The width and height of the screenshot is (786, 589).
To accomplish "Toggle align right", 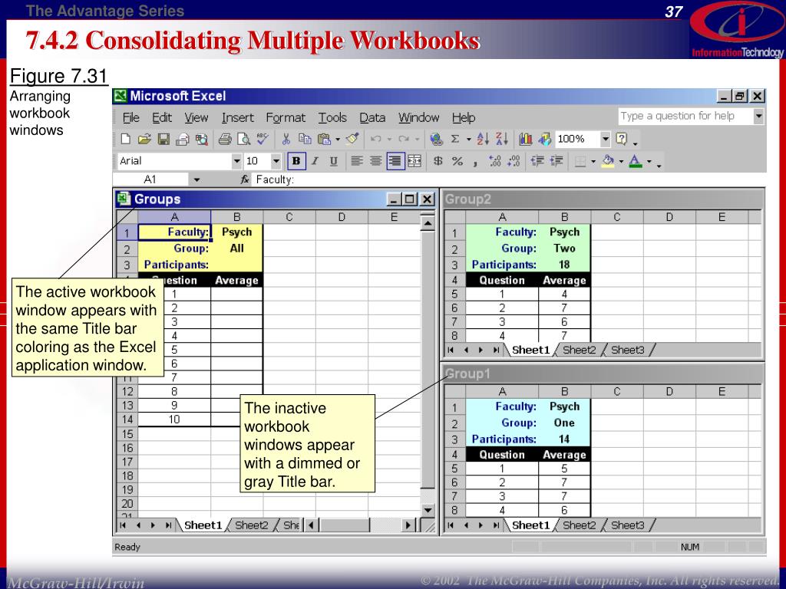I will [395, 161].
